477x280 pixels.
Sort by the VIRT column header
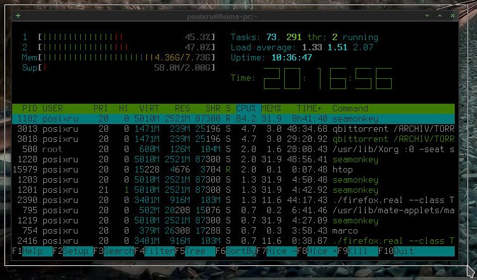point(149,108)
